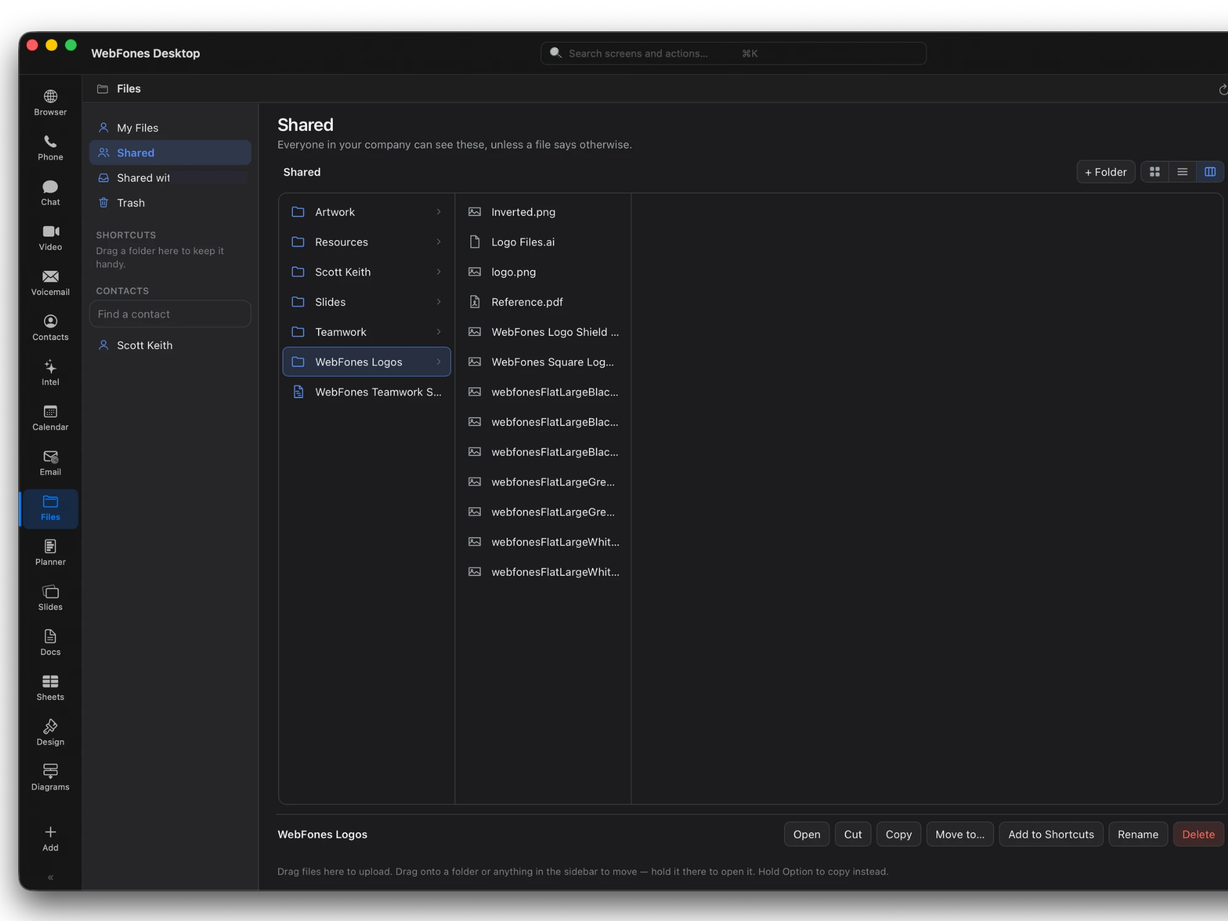Select the Logo Files.ai file
1228x921 pixels.
543,242
